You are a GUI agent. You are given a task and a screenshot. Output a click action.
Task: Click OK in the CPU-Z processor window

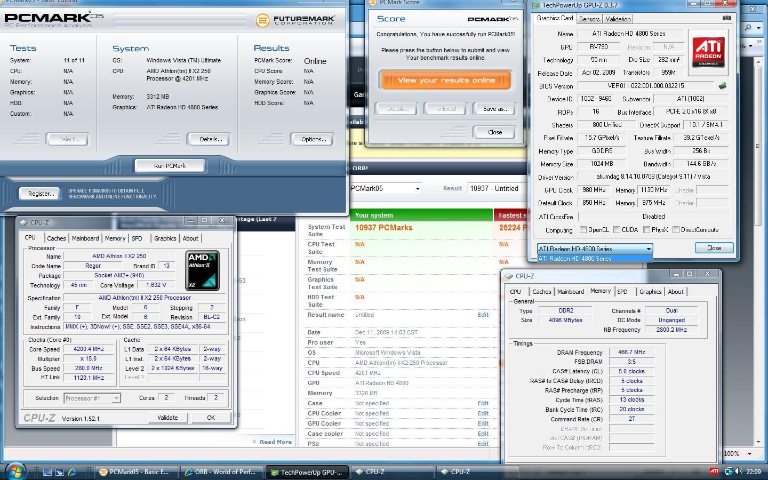tap(211, 418)
